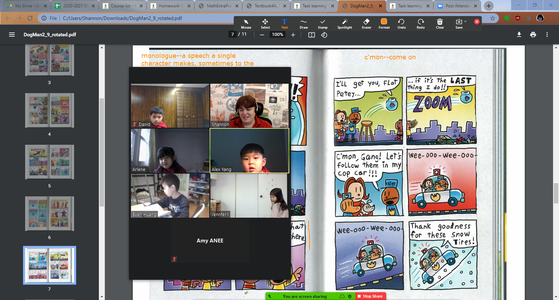The width and height of the screenshot is (559, 300).
Task: Go back to previous page
Action: click(x=8, y=18)
